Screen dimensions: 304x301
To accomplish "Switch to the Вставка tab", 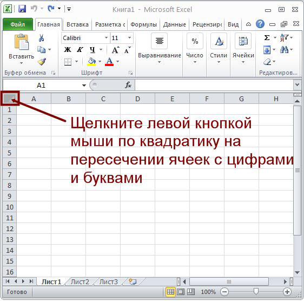I will (77, 24).
